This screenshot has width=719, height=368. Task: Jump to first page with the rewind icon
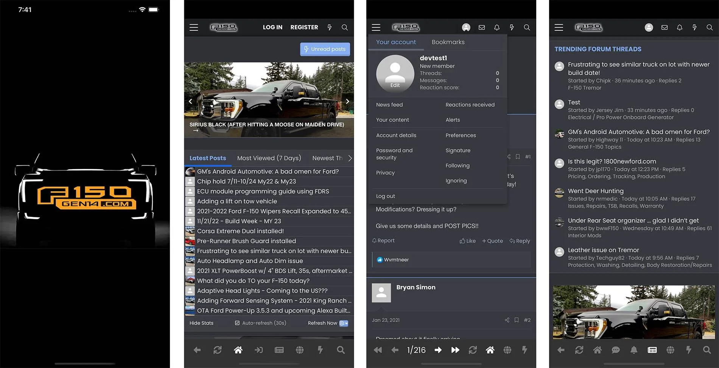click(378, 350)
